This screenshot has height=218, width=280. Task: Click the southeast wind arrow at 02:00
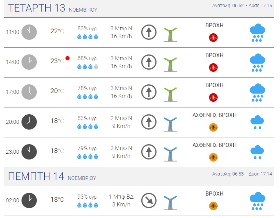[149, 200]
